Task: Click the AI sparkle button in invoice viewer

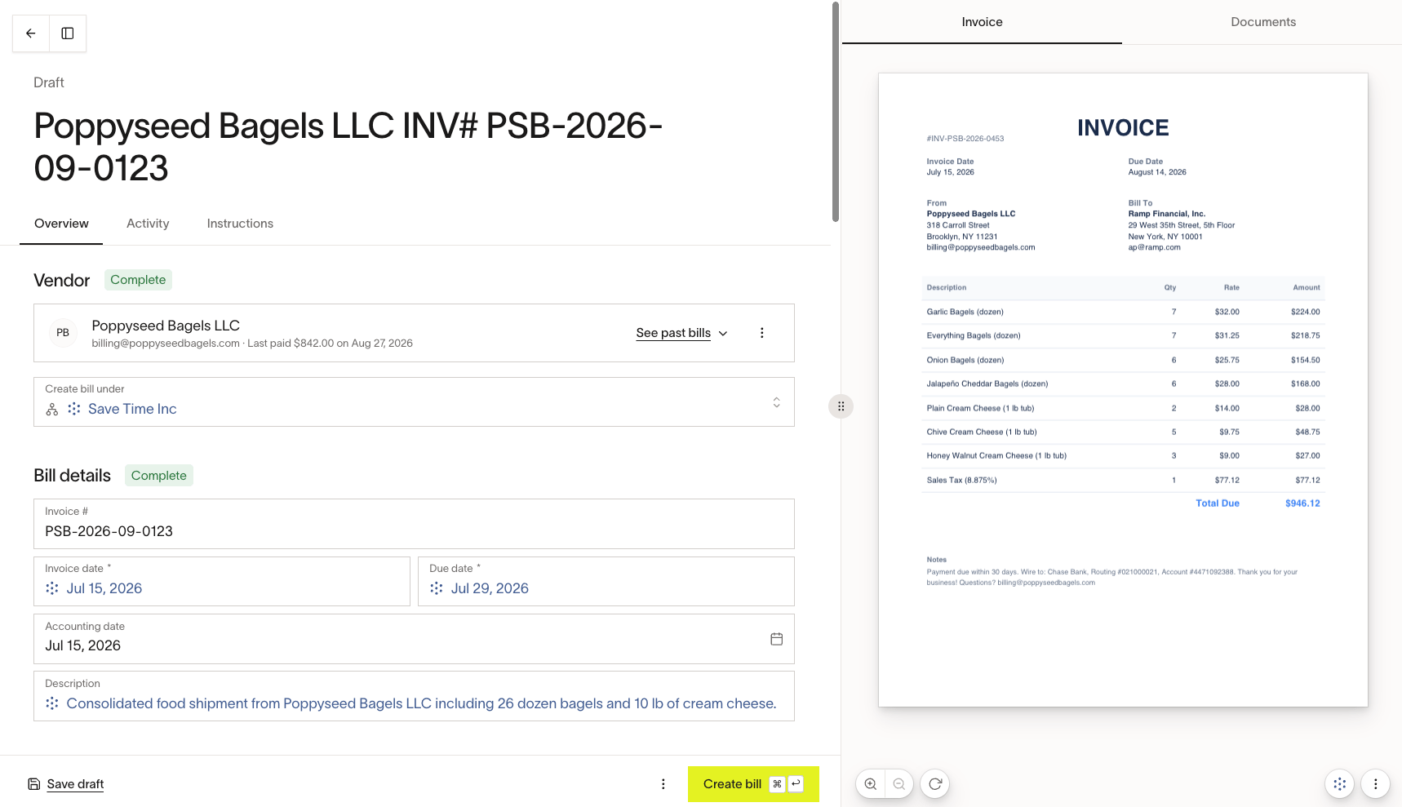Action: coord(1340,784)
